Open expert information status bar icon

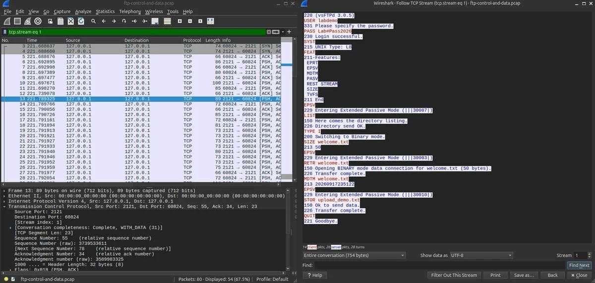[6, 279]
